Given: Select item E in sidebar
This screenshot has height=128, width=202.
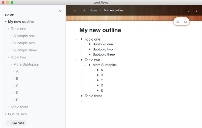Looking at the screenshot, I should pyautogui.click(x=17, y=100).
